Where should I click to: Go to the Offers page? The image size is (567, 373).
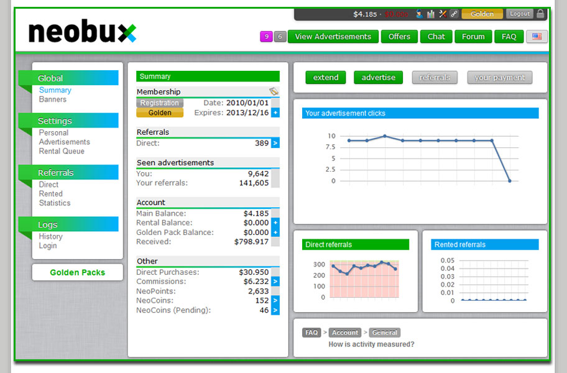[399, 37]
